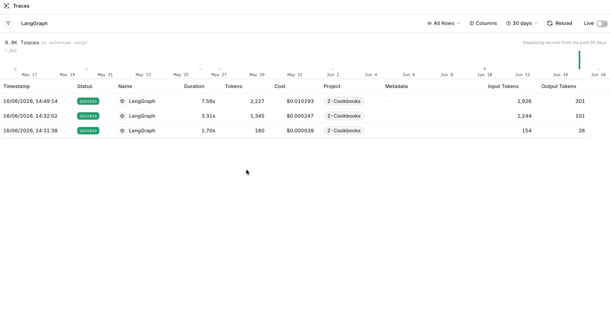Click the Input Tokens column header
The image size is (611, 322).
[503, 86]
